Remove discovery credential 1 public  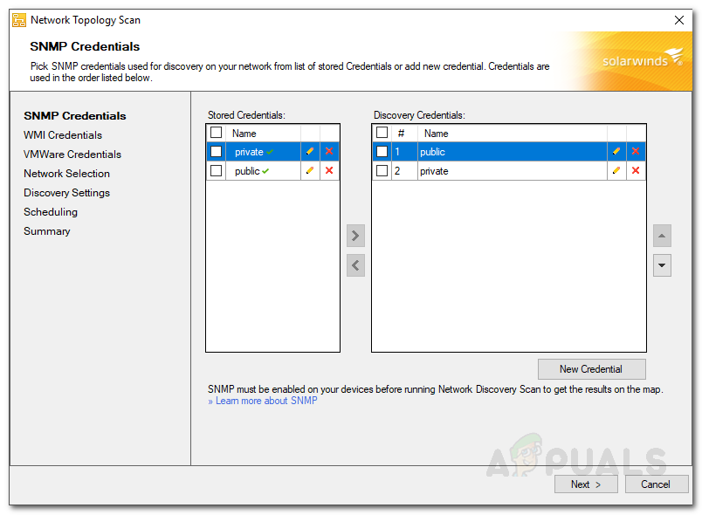(x=636, y=151)
